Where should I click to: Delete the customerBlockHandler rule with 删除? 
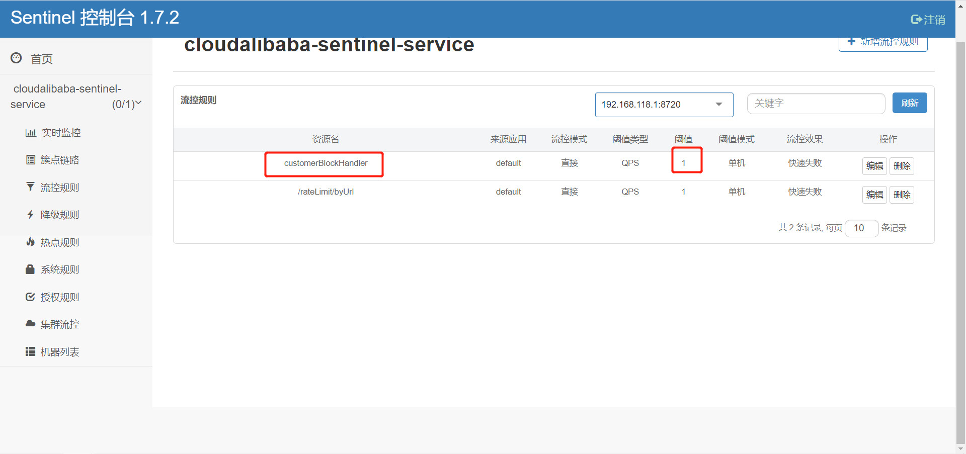pos(902,166)
